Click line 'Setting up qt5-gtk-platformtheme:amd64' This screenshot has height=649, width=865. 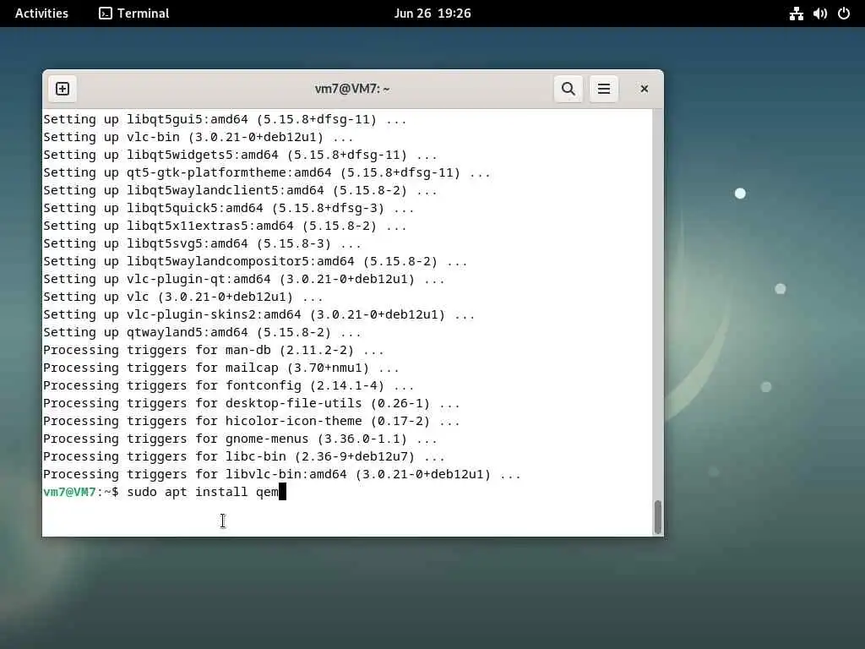(x=266, y=172)
